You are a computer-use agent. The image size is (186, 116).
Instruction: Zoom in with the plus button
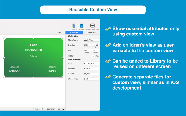pyautogui.click(x=64, y=33)
